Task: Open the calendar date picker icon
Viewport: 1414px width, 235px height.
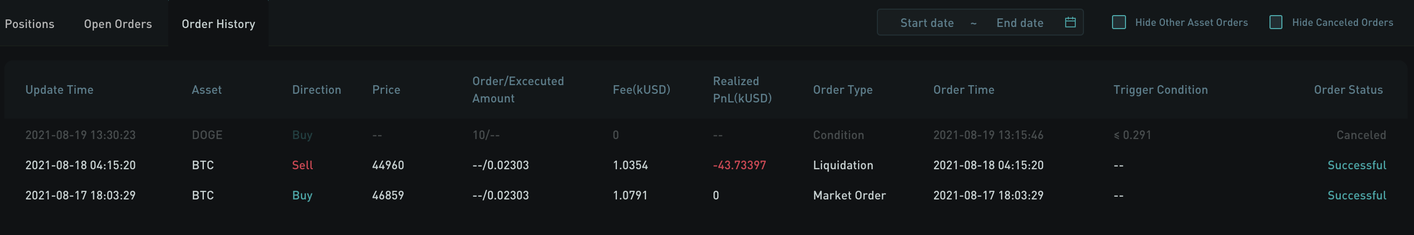Action: 1070,23
